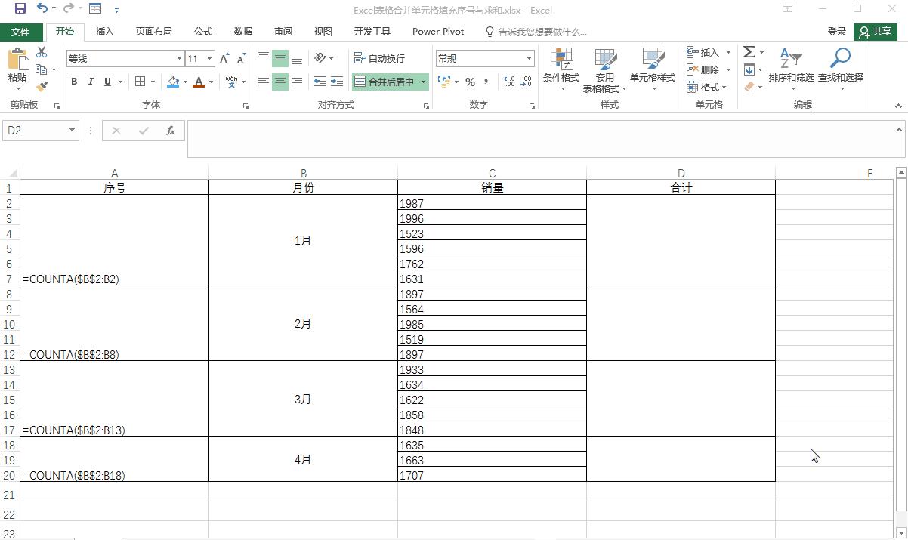Open 排序和筛选 sort options
The height and width of the screenshot is (540, 908).
pyautogui.click(x=790, y=69)
